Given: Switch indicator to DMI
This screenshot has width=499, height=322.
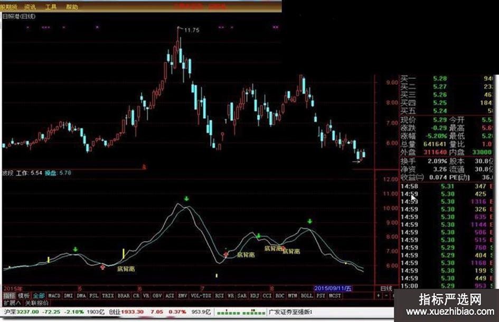Looking at the screenshot, I should (x=69, y=296).
